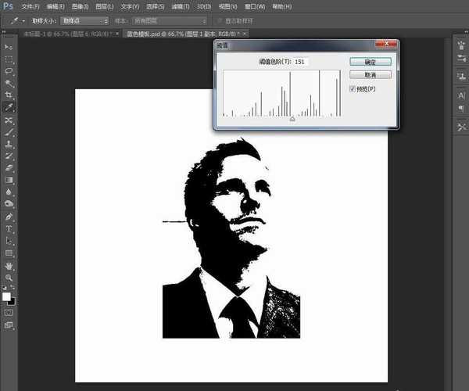Open the 取样大小 dropdown
Image resolution: width=469 pixels, height=391 pixels.
pos(84,20)
